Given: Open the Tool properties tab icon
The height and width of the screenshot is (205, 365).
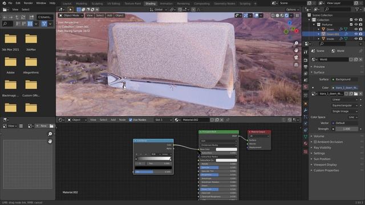Looking at the screenshot, I should click(306, 52).
